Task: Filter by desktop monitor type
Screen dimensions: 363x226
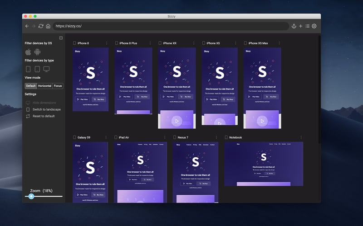Action: coord(46,69)
